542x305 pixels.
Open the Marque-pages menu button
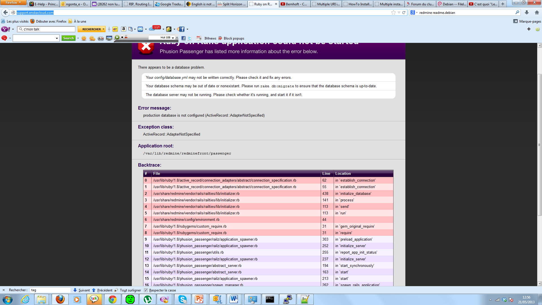527,21
